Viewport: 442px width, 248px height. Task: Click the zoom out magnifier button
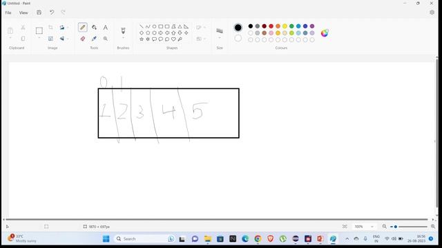pyautogui.click(x=384, y=227)
